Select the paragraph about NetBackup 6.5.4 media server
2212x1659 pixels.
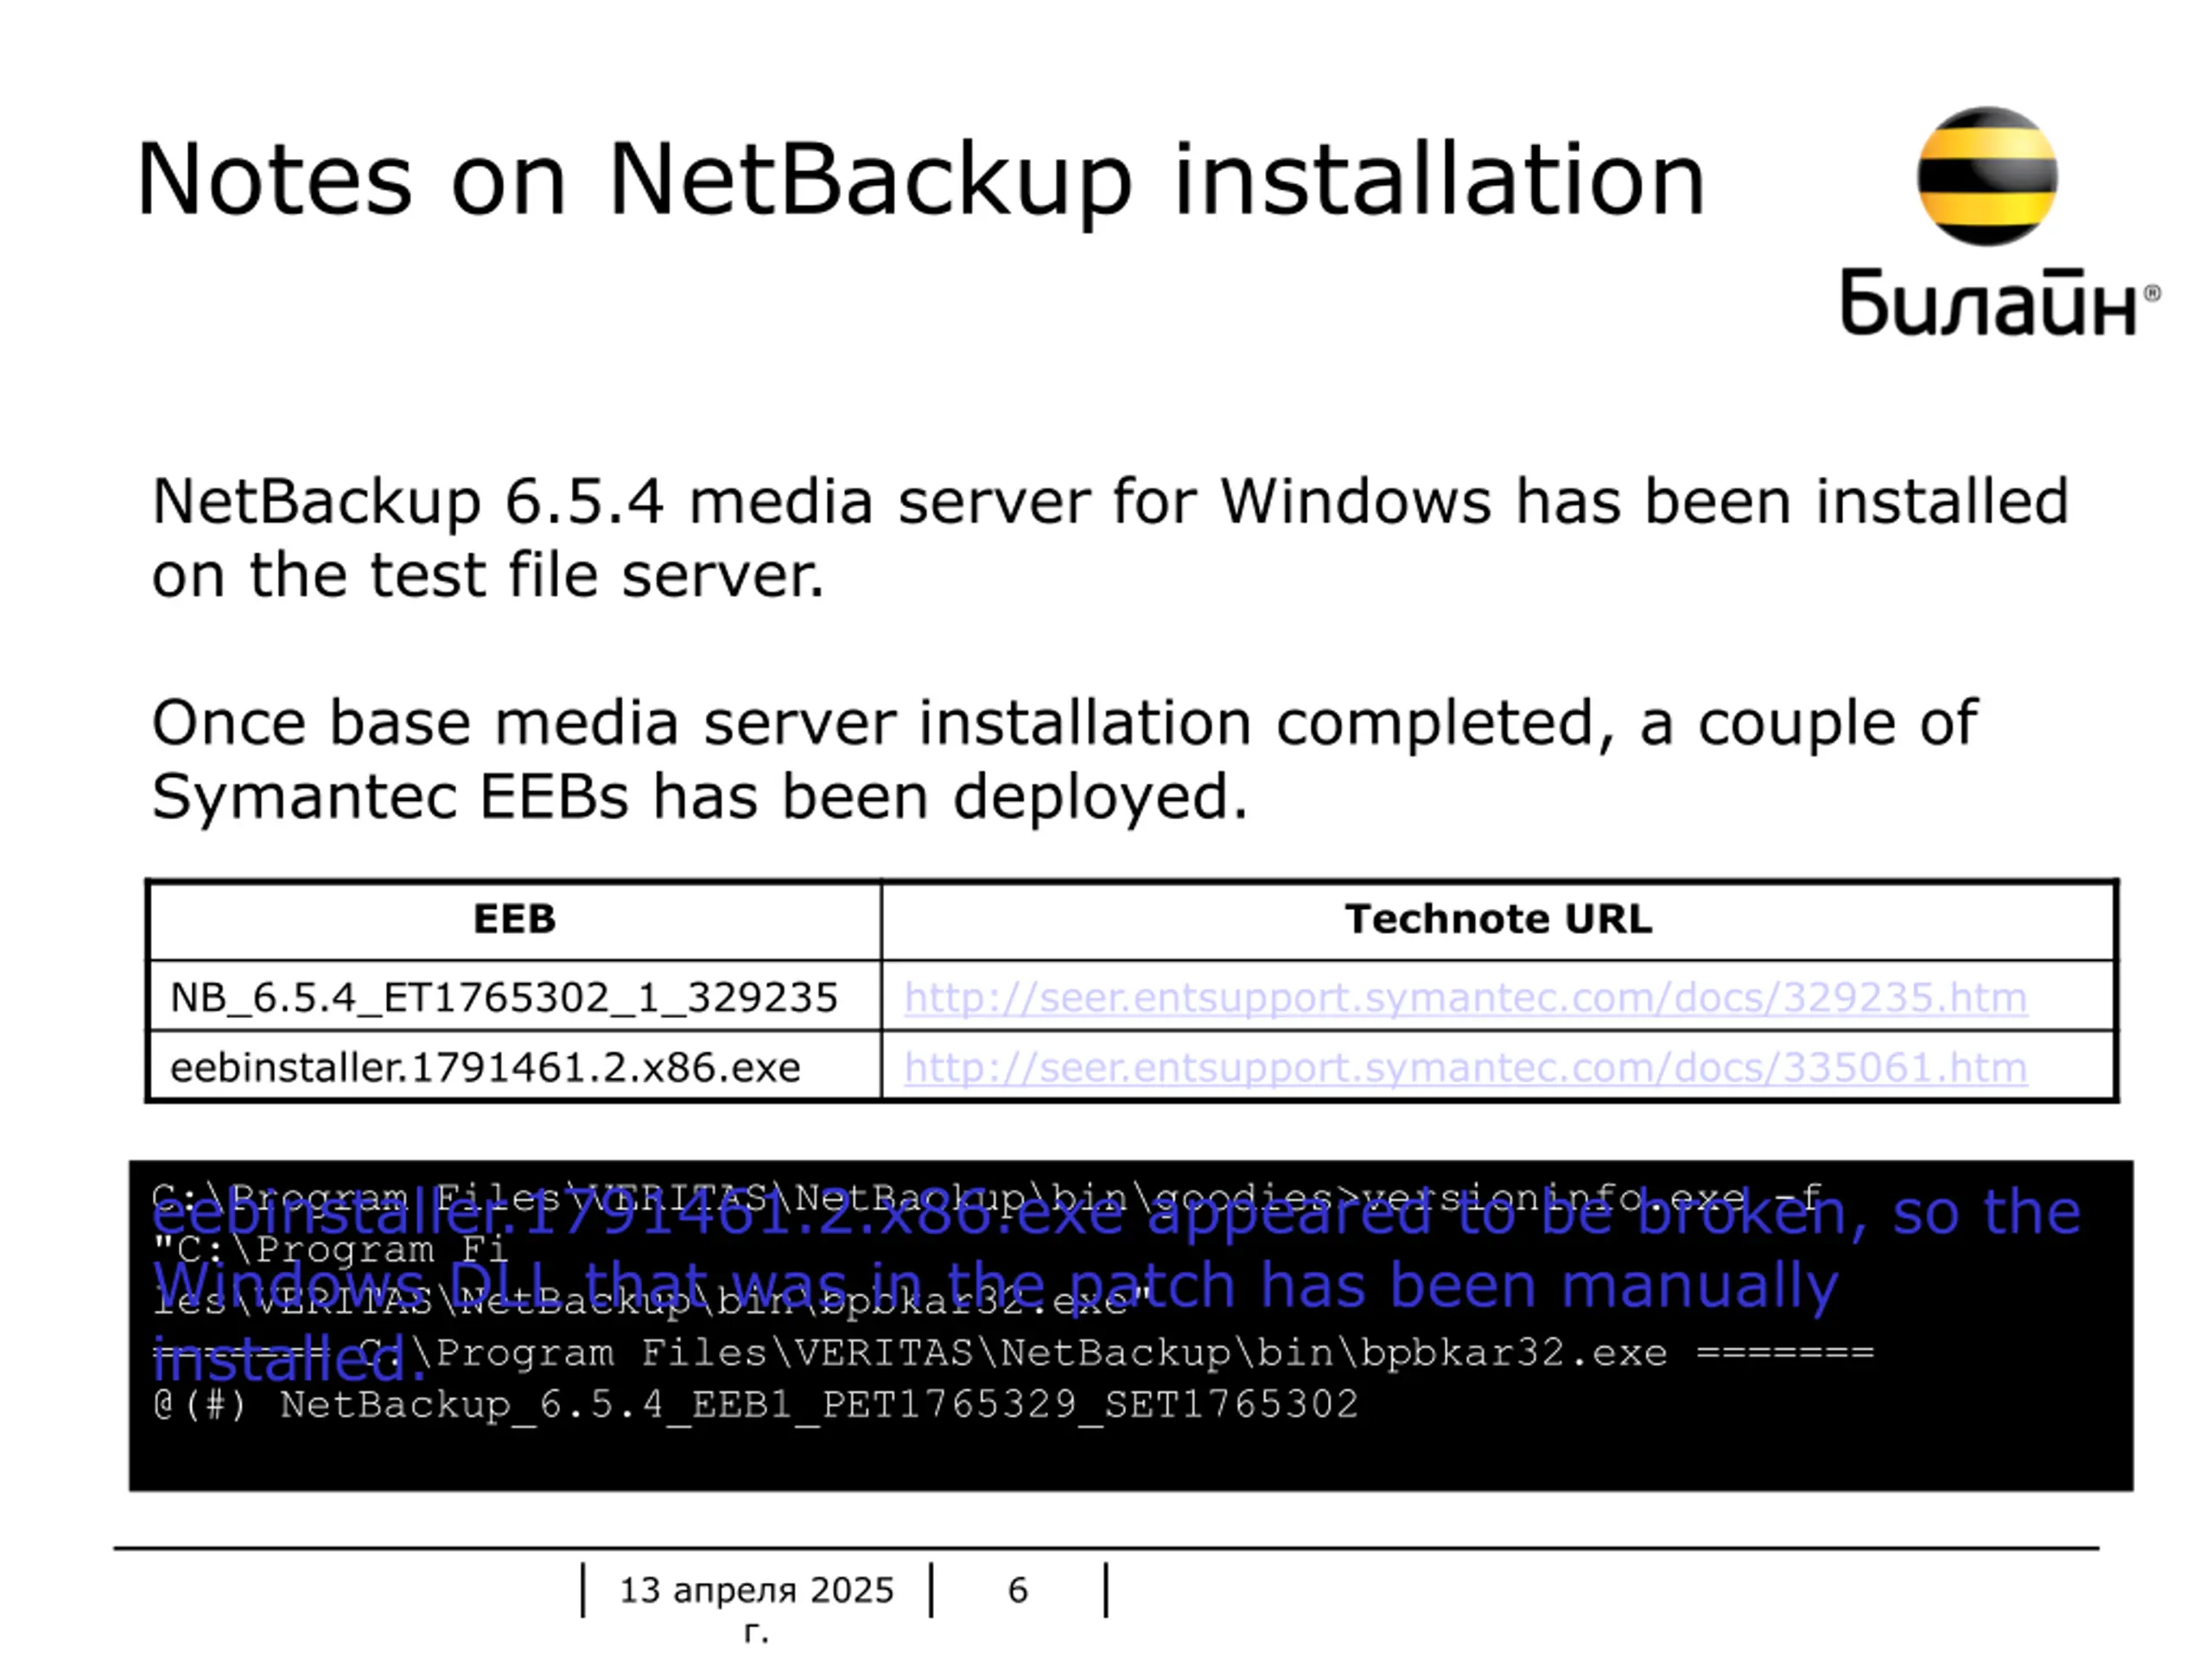pyautogui.click(x=1110, y=538)
